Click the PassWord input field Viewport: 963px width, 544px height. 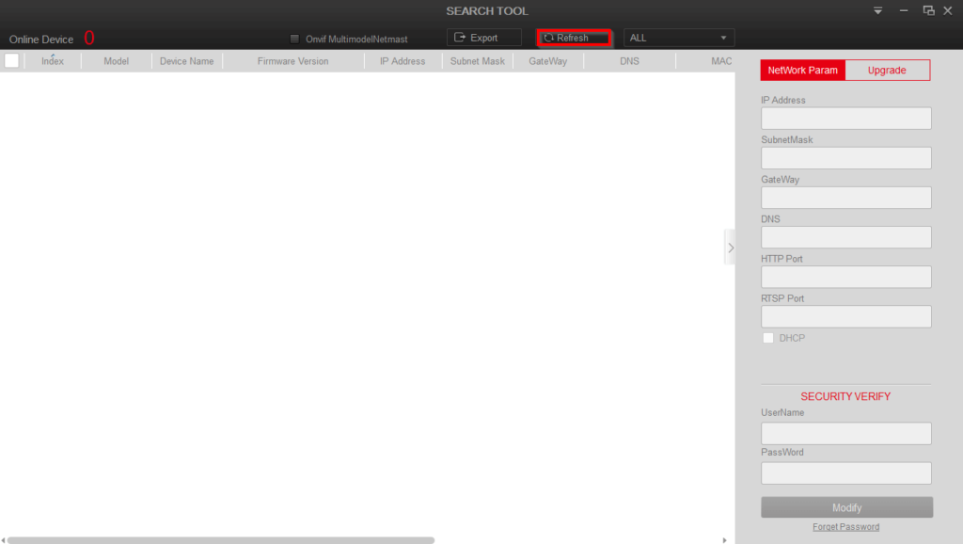click(845, 472)
